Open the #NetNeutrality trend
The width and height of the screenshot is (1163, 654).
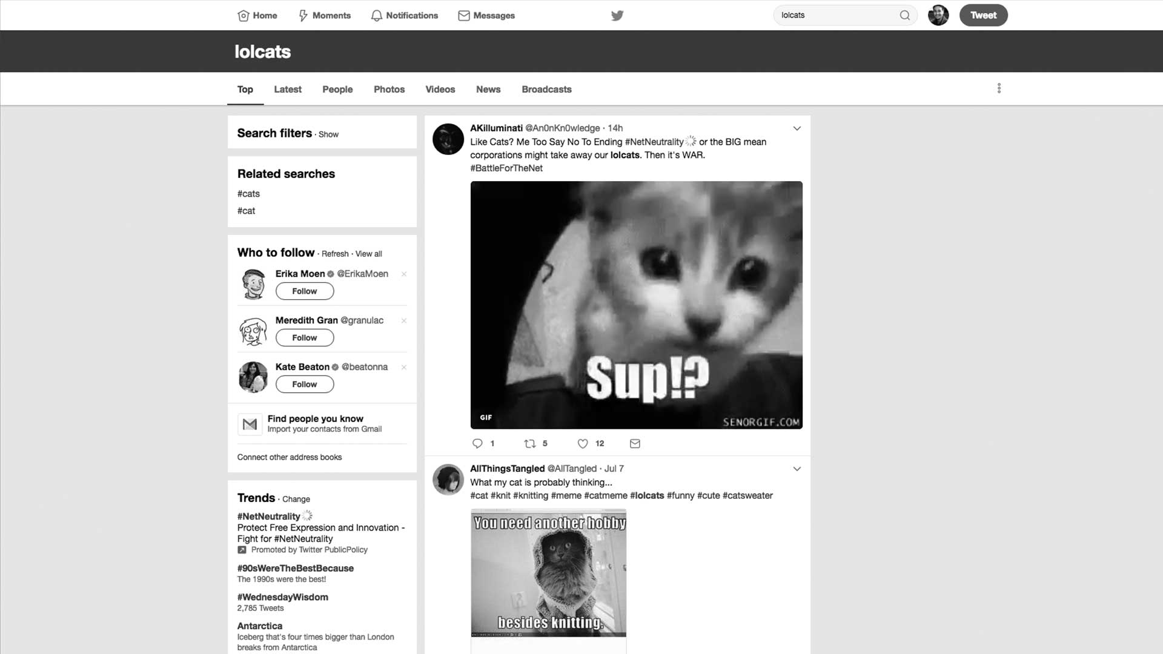coord(269,517)
